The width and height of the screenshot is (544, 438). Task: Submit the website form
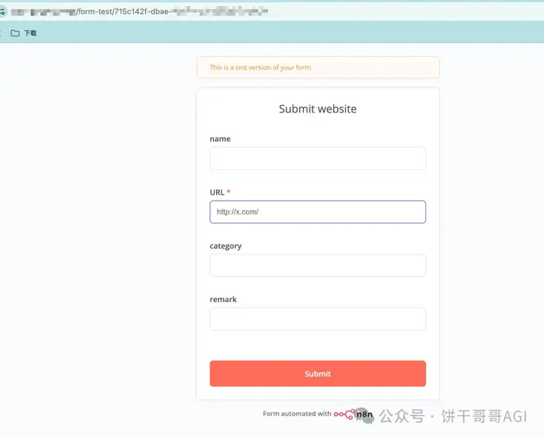click(317, 374)
